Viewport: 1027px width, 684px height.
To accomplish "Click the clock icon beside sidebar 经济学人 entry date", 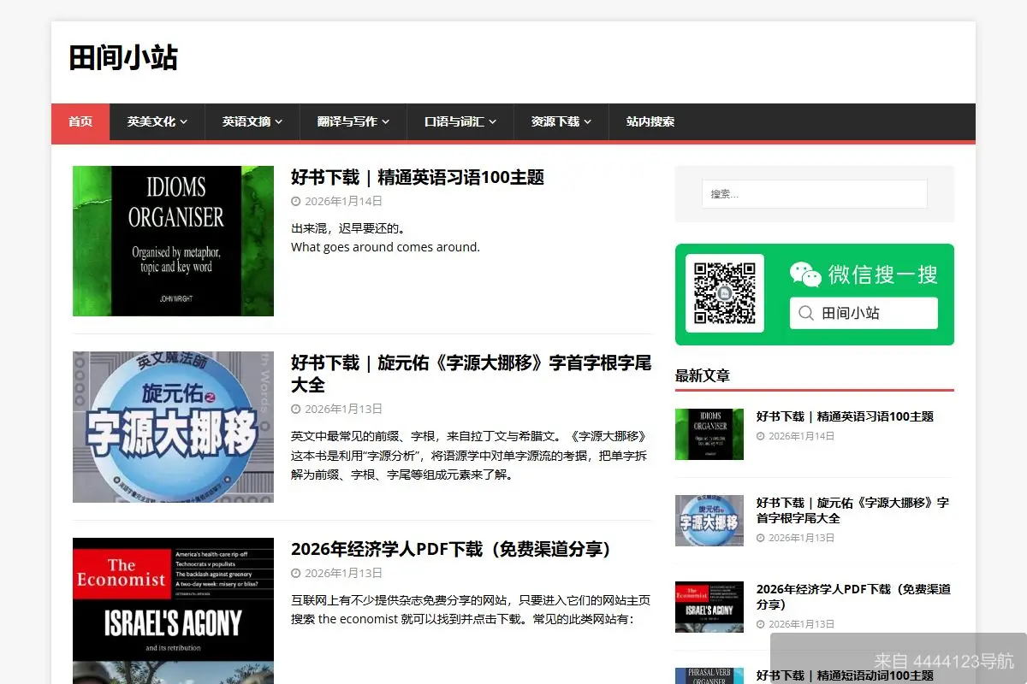I will 759,624.
